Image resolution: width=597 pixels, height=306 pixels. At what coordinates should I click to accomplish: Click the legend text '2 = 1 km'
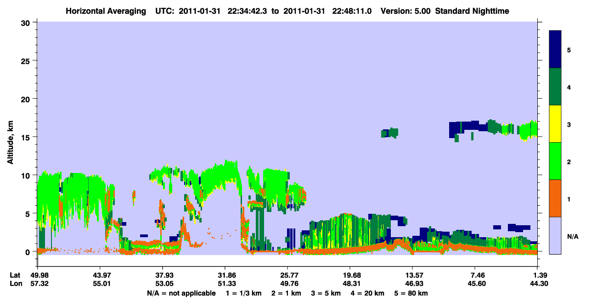click(x=287, y=293)
